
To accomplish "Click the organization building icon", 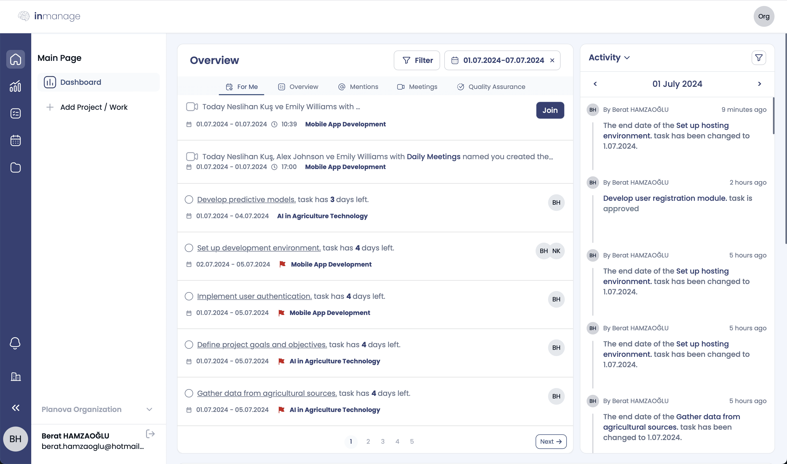I will click(15, 376).
